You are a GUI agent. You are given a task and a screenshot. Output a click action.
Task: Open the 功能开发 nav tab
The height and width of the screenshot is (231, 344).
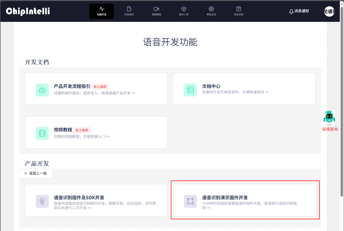click(101, 11)
